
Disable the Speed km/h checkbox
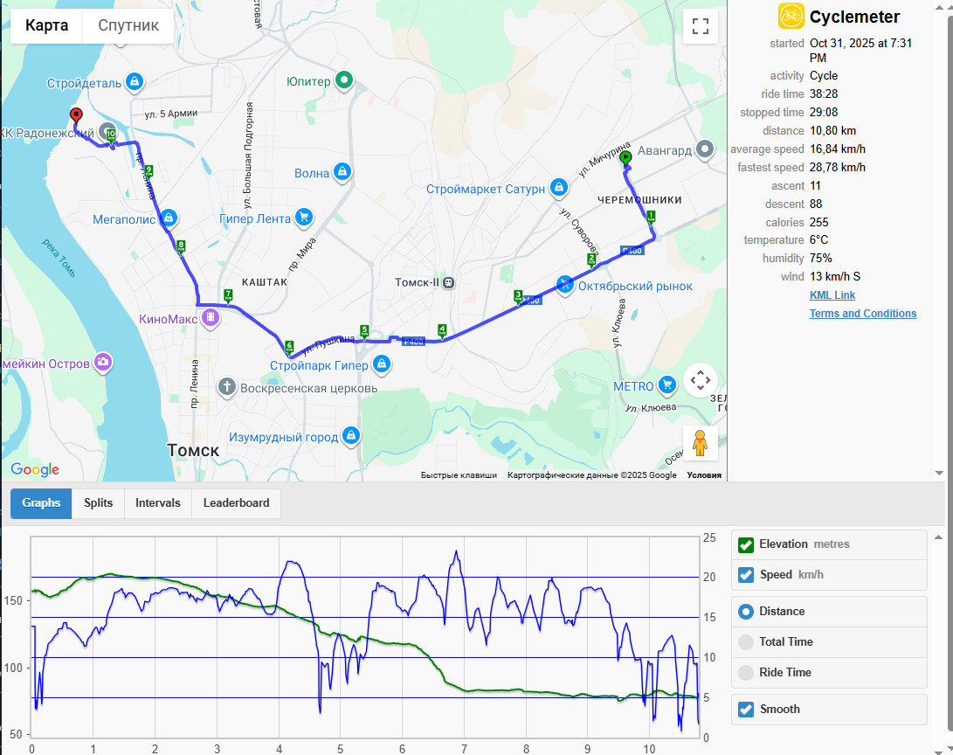[746, 575]
